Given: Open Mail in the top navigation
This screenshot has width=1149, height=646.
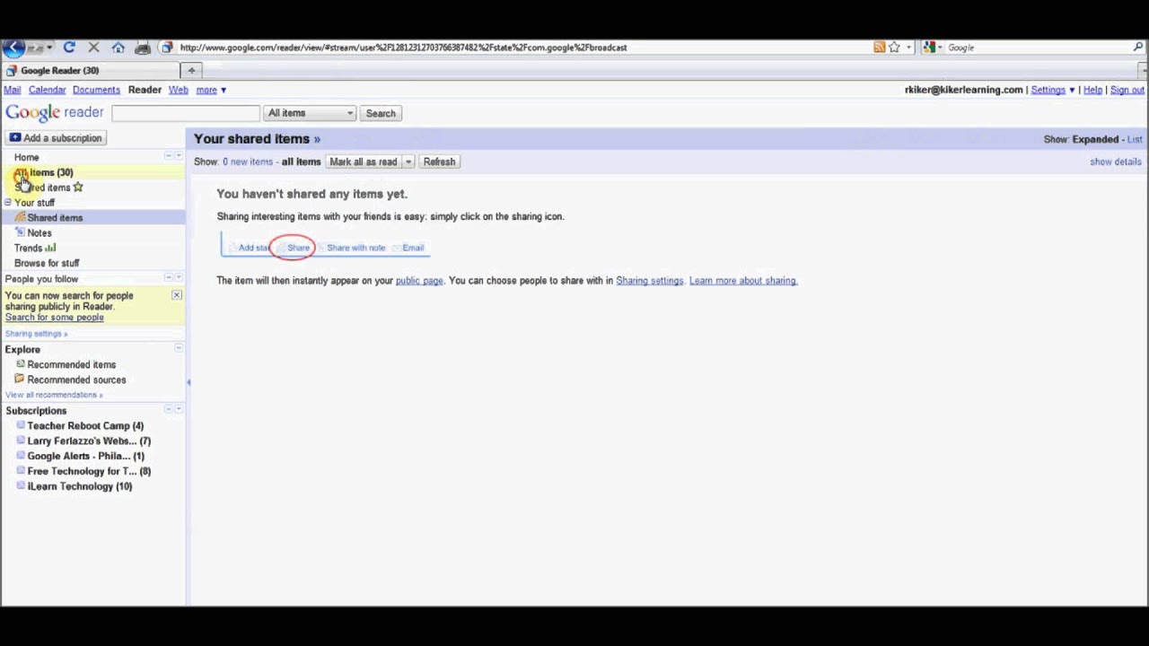Looking at the screenshot, I should (13, 90).
